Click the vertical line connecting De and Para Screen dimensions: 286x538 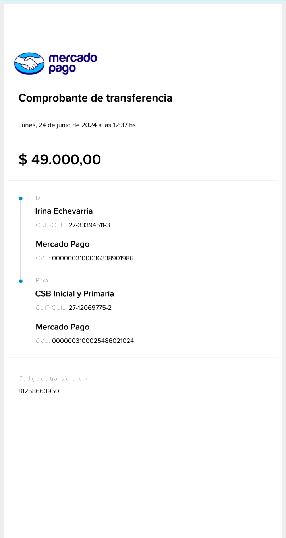tap(21, 239)
